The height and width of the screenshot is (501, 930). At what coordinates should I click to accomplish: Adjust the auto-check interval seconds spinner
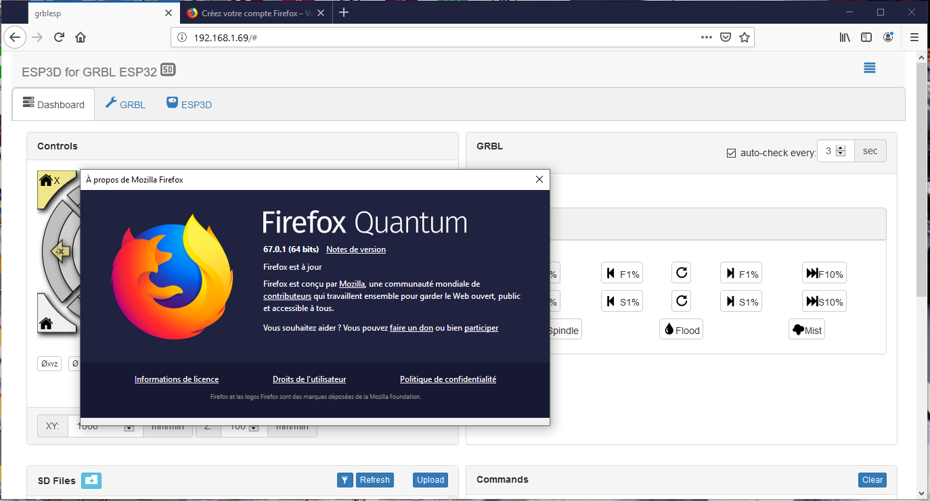[x=841, y=151]
